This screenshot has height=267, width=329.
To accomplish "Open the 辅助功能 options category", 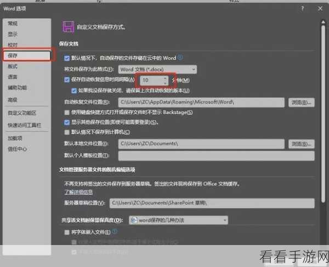I will point(27,88).
